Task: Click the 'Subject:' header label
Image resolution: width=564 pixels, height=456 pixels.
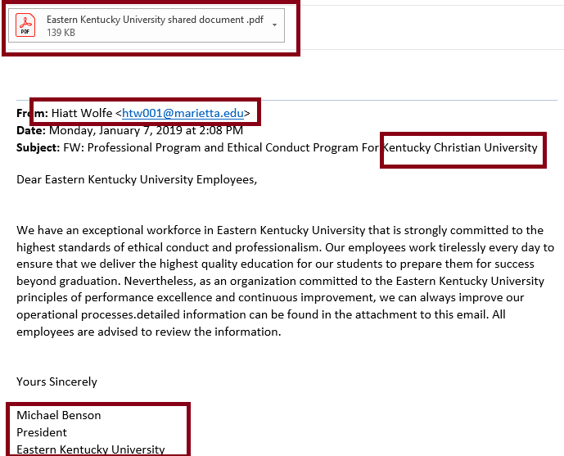Action: pyautogui.click(x=38, y=147)
